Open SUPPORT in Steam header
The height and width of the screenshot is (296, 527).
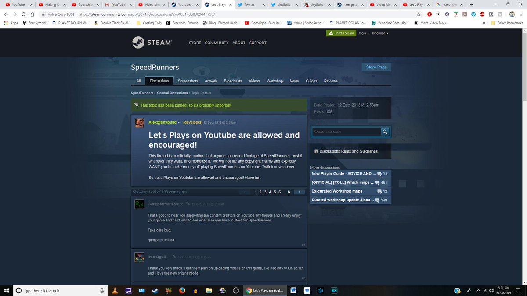258,43
